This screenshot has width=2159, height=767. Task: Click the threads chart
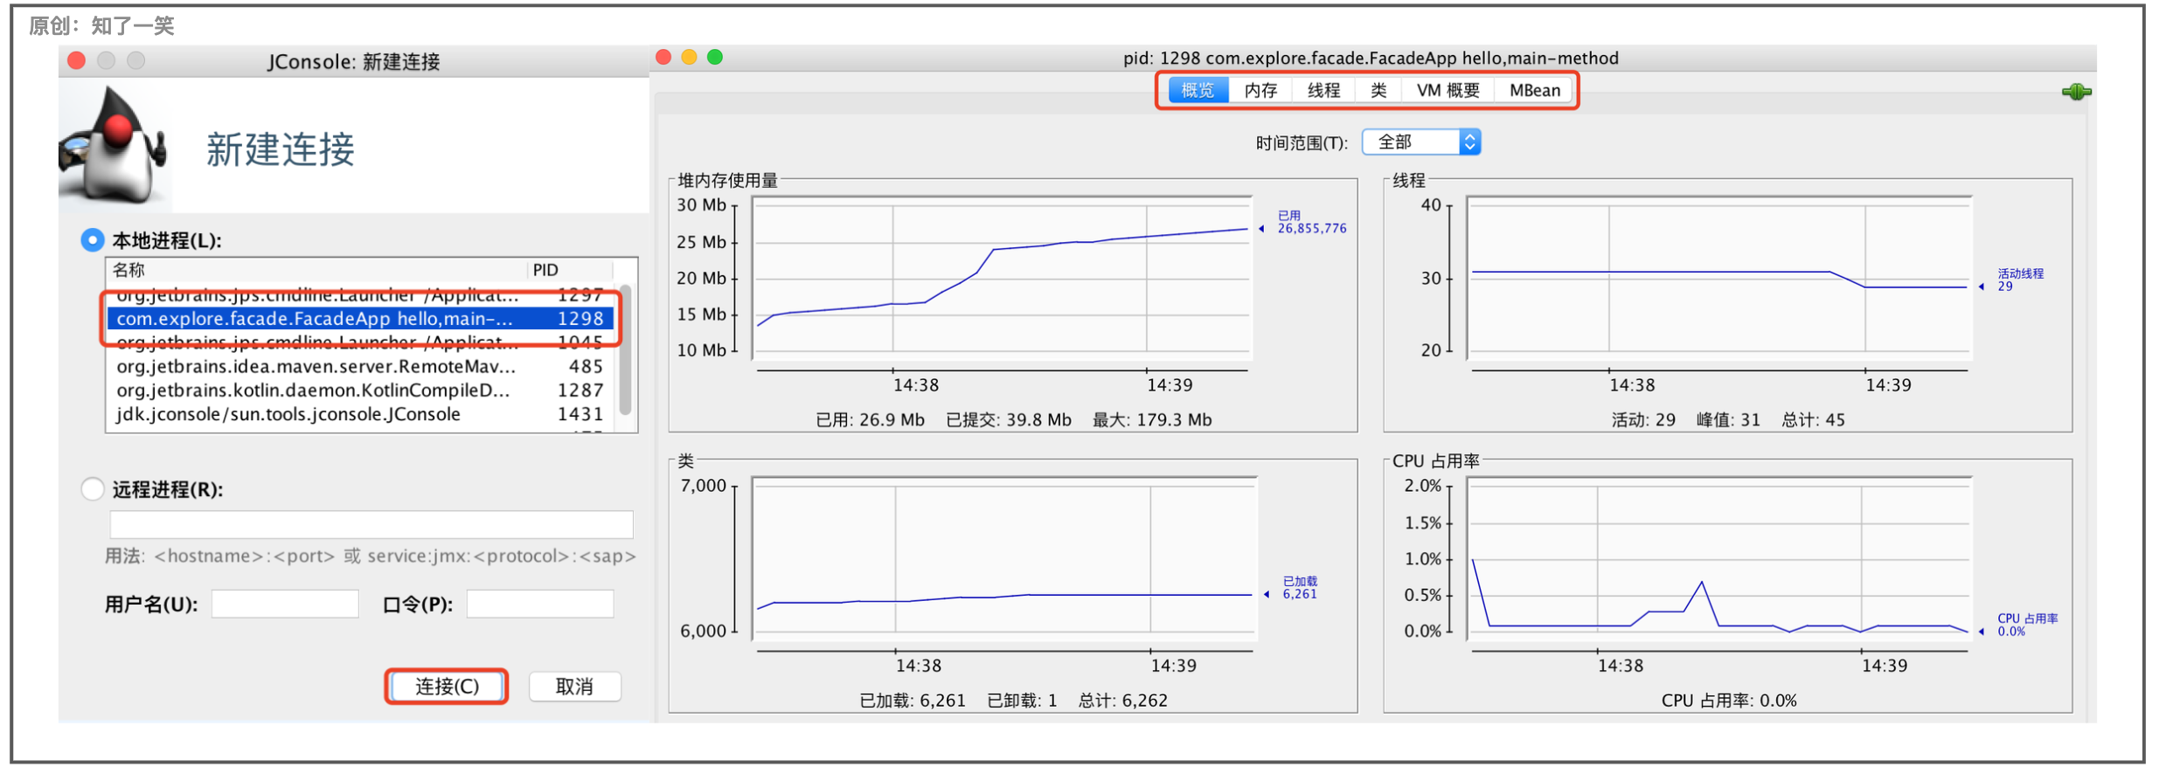(x=1719, y=279)
